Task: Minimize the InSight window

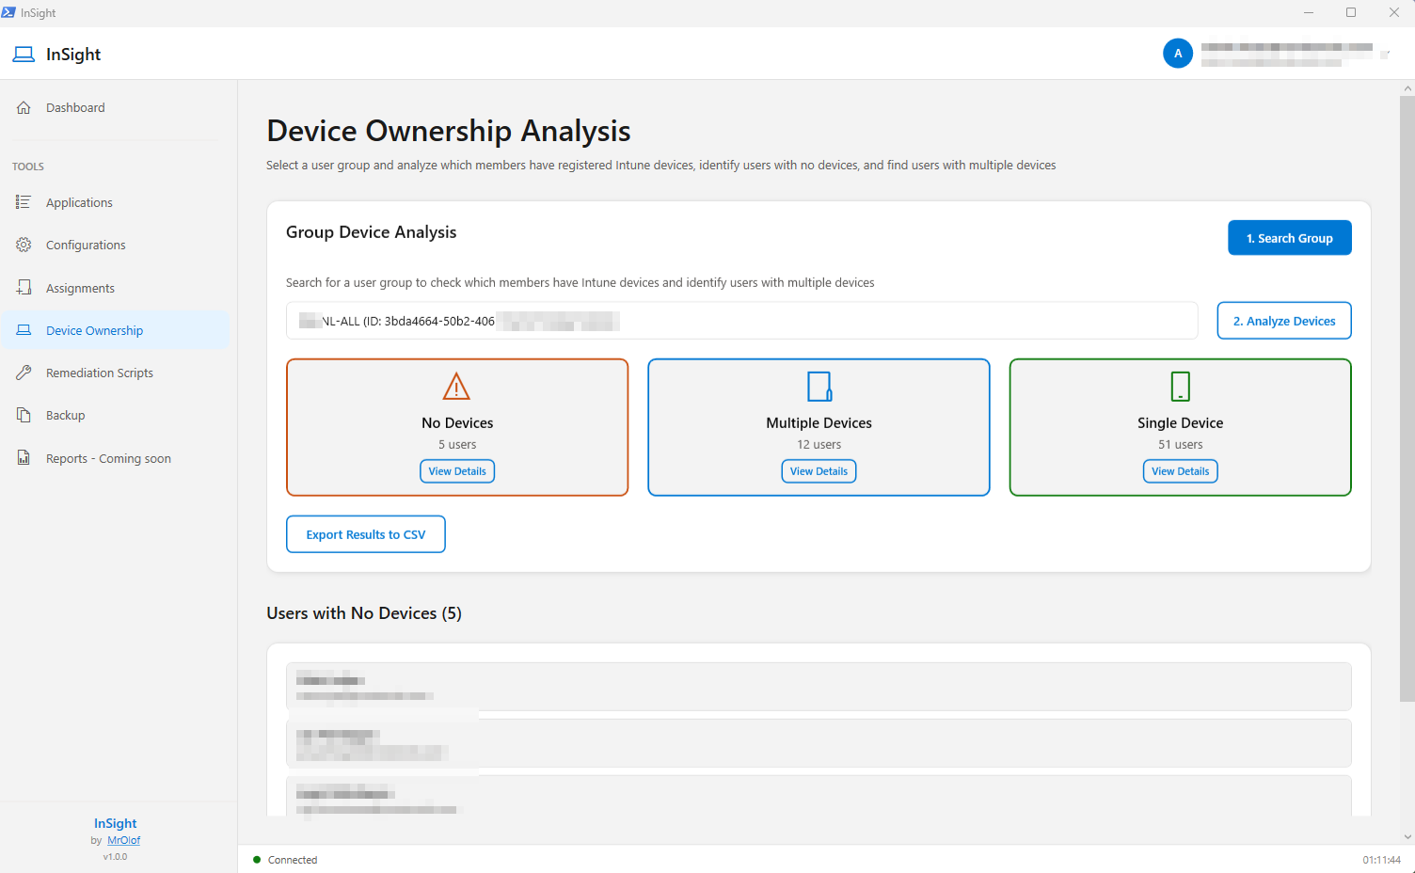Action: point(1308,12)
